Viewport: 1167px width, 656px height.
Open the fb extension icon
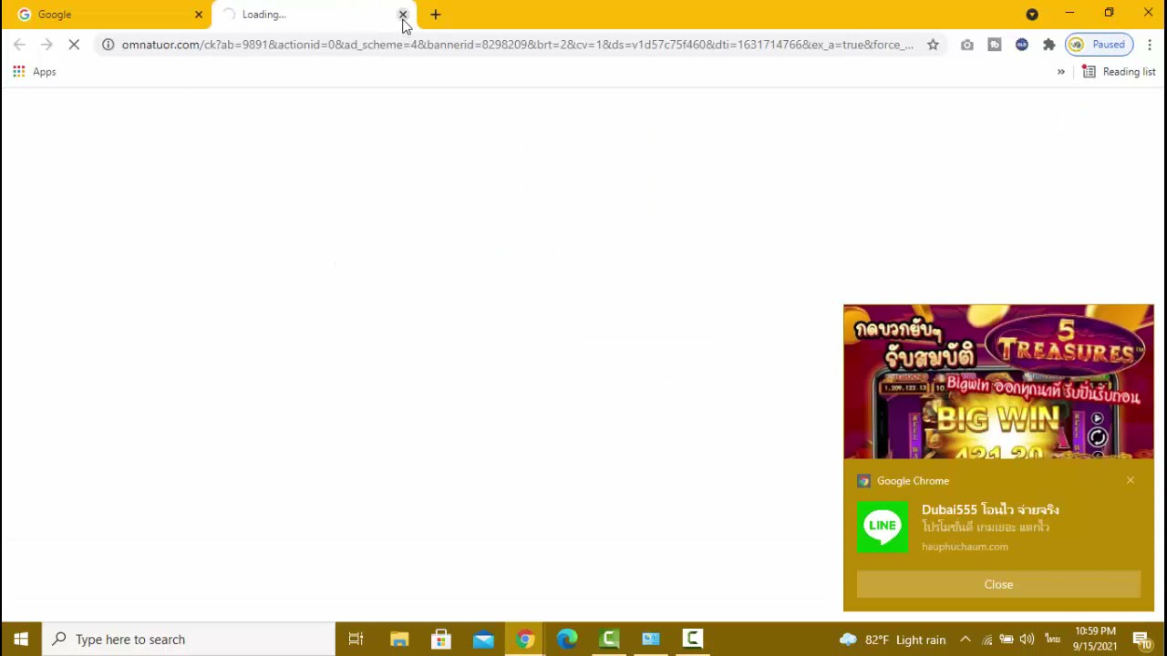[995, 45]
